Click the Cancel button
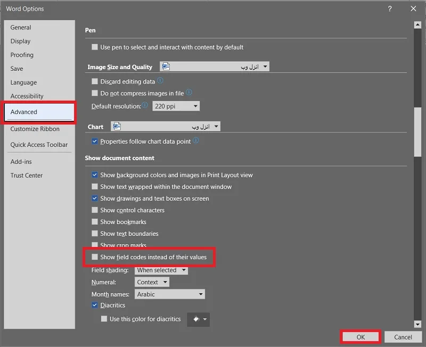 [403, 337]
